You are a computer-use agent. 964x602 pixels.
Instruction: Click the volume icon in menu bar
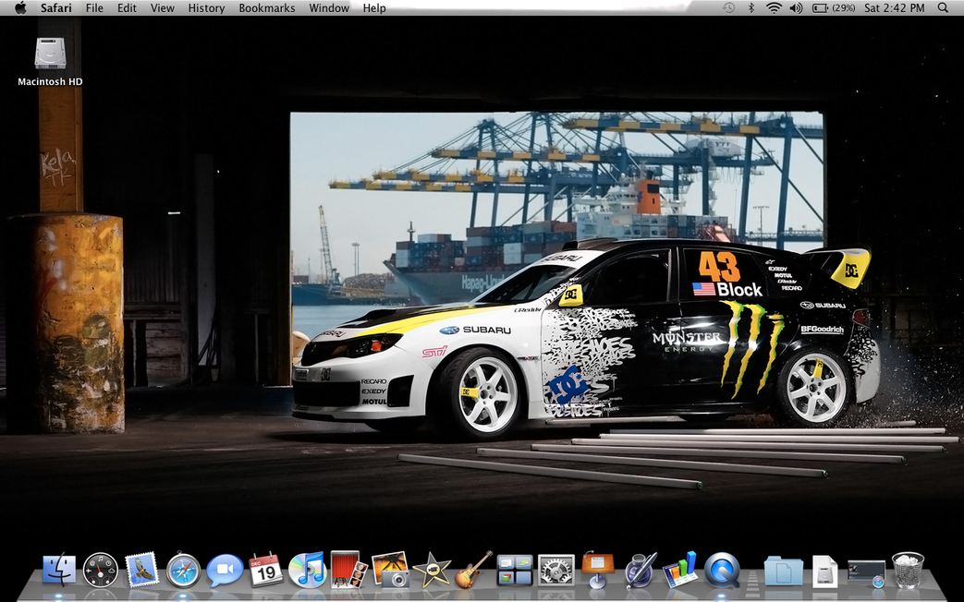[x=796, y=8]
